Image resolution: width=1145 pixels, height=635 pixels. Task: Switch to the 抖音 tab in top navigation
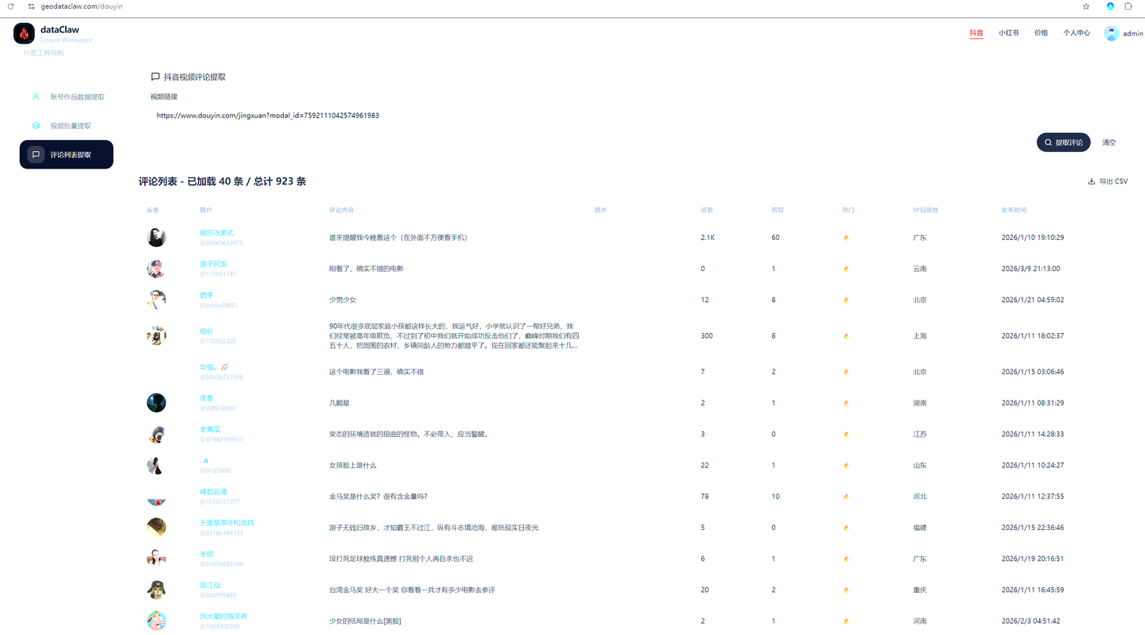coord(976,33)
